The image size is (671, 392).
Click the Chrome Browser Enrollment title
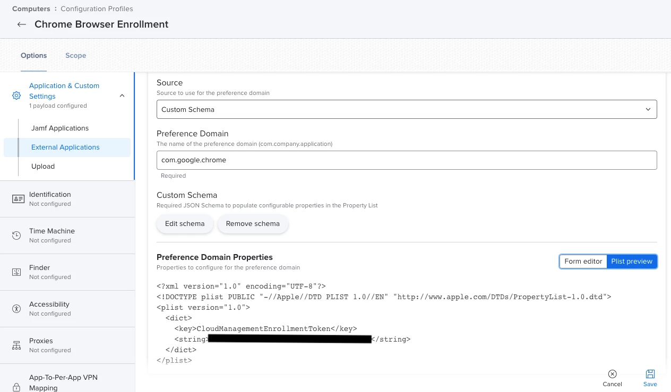click(101, 24)
